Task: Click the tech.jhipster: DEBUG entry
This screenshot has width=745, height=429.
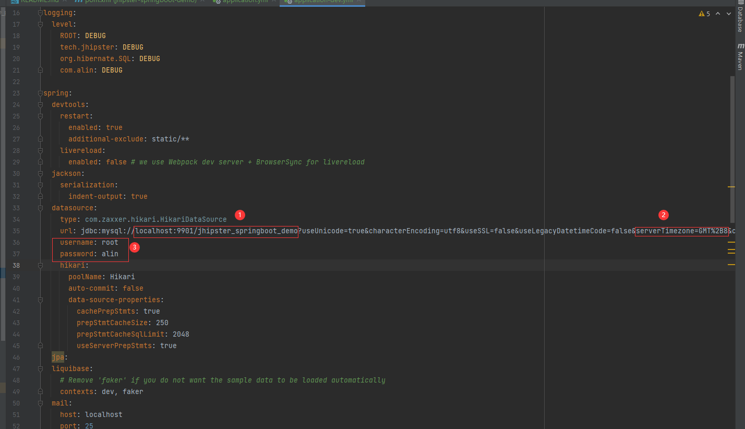Action: [x=101, y=47]
